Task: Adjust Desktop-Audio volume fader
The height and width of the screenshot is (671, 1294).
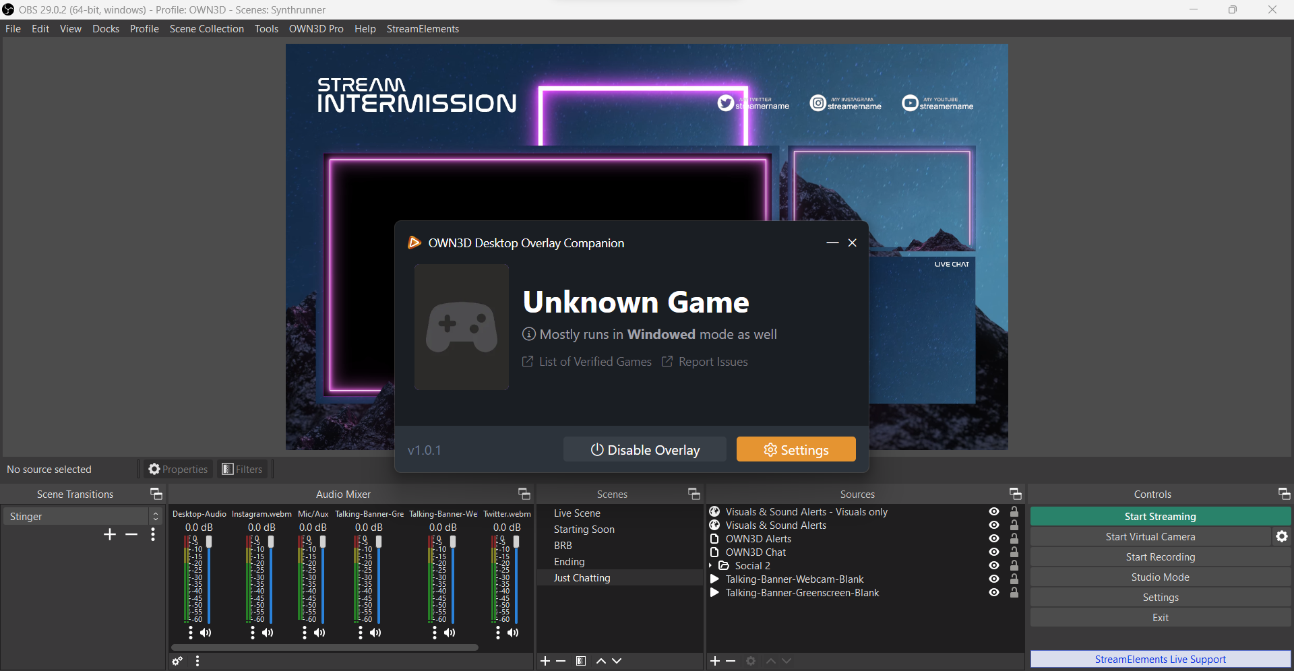Action: point(209,542)
